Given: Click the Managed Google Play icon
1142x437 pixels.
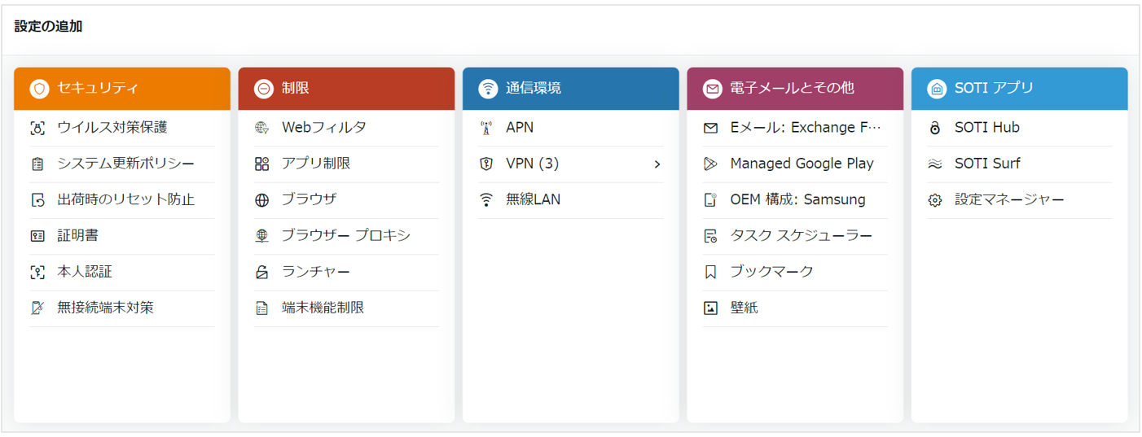Looking at the screenshot, I should [710, 164].
